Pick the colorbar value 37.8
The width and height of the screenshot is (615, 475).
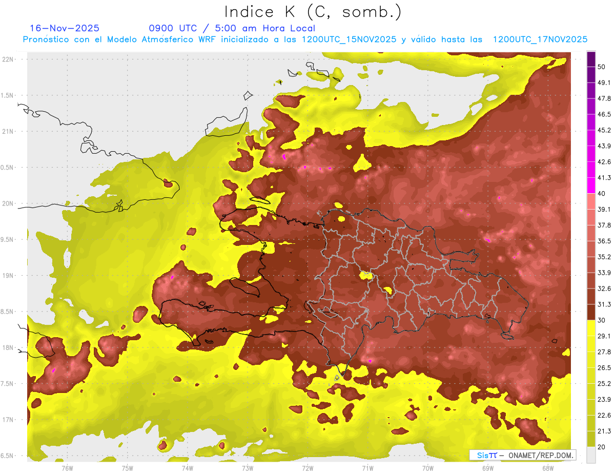pos(604,225)
